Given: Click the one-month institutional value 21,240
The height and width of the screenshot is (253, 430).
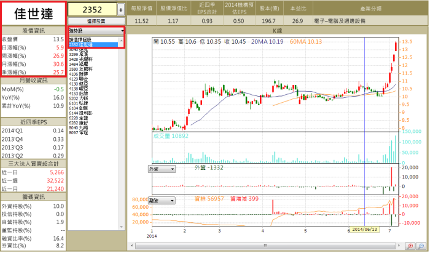Looking at the screenshot, I should [x=55, y=189].
